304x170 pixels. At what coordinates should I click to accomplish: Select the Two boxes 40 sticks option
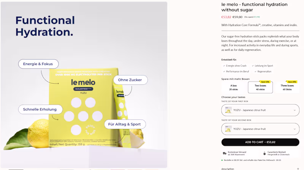click(x=260, y=87)
